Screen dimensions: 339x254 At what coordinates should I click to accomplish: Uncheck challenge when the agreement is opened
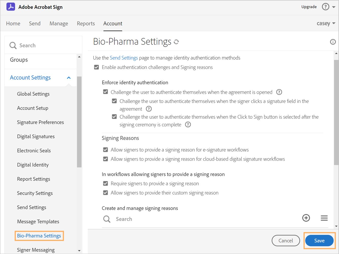click(x=105, y=92)
